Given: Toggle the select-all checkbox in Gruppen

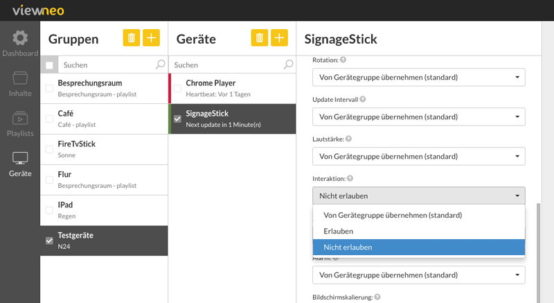Looking at the screenshot, I should coord(49,65).
